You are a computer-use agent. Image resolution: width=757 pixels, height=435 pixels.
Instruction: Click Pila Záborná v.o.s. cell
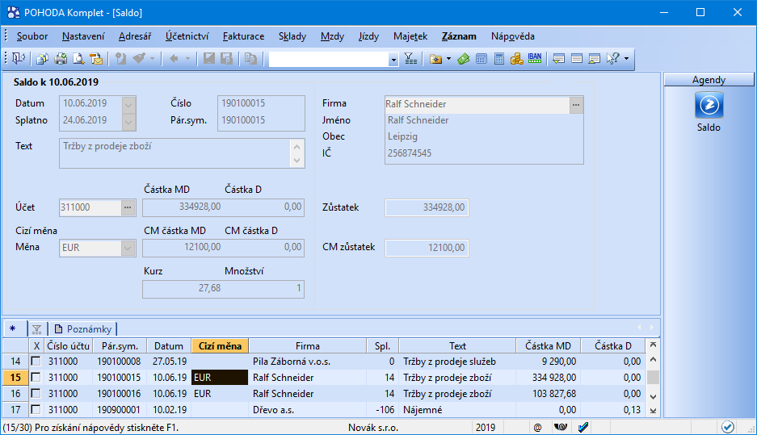[308, 362]
